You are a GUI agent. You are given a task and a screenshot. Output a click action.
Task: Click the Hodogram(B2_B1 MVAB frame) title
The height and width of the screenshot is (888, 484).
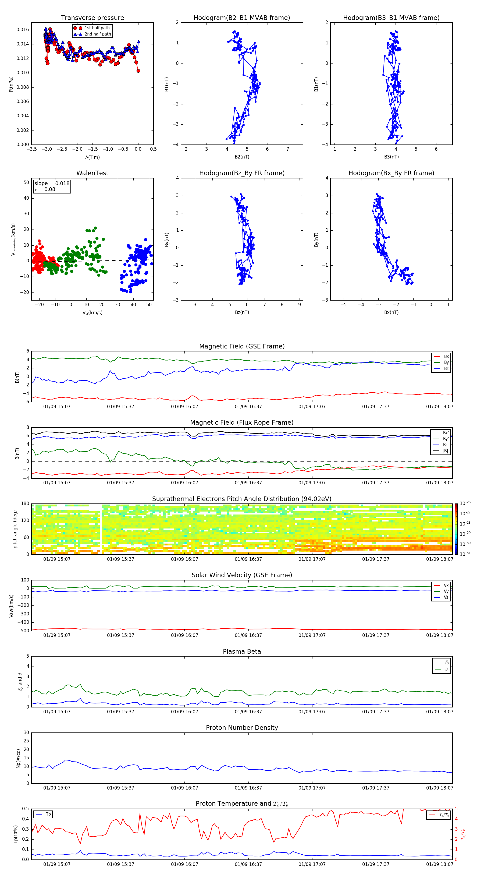point(242,17)
